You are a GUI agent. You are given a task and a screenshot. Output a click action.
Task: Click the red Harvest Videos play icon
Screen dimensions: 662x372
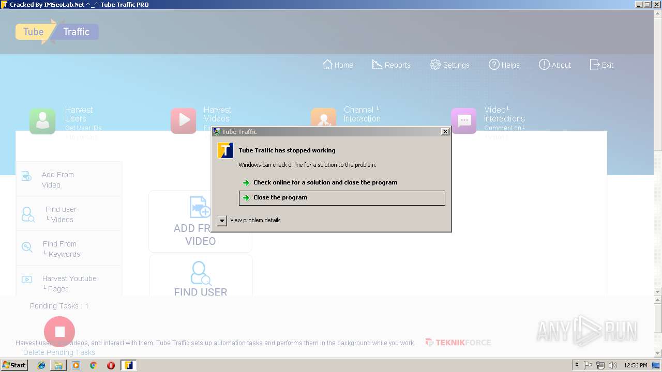[x=184, y=121]
